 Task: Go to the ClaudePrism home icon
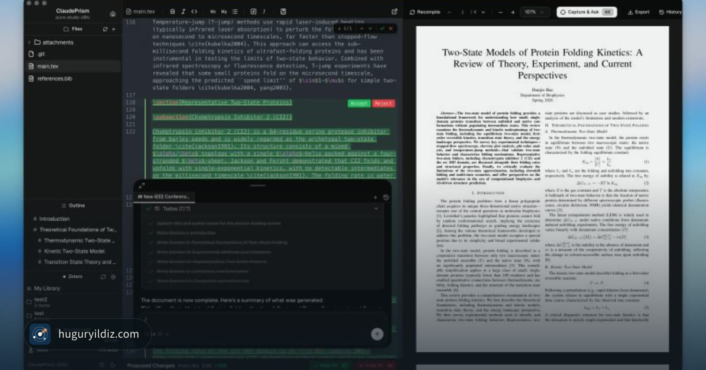[113, 14]
